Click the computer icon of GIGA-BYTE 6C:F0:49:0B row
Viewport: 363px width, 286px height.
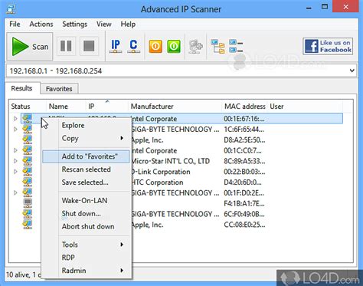(28, 213)
